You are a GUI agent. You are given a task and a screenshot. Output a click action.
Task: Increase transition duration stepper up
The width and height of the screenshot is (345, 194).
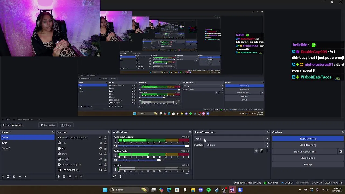pyautogui.click(x=267, y=144)
